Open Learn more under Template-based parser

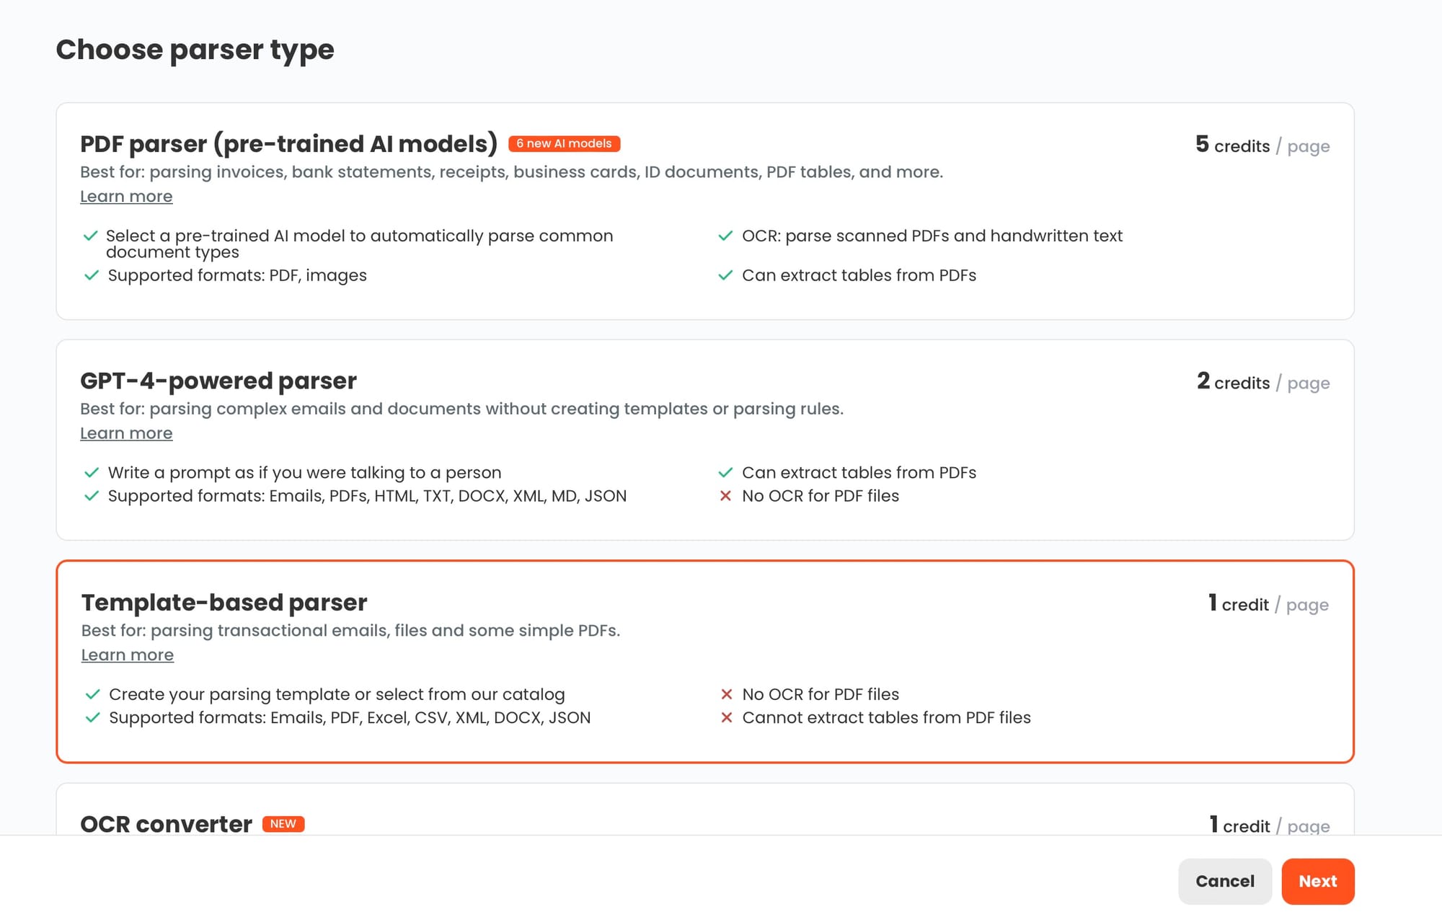click(128, 655)
